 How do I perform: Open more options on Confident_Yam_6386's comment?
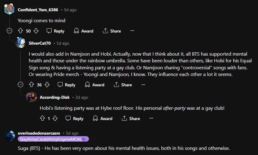click(x=132, y=31)
